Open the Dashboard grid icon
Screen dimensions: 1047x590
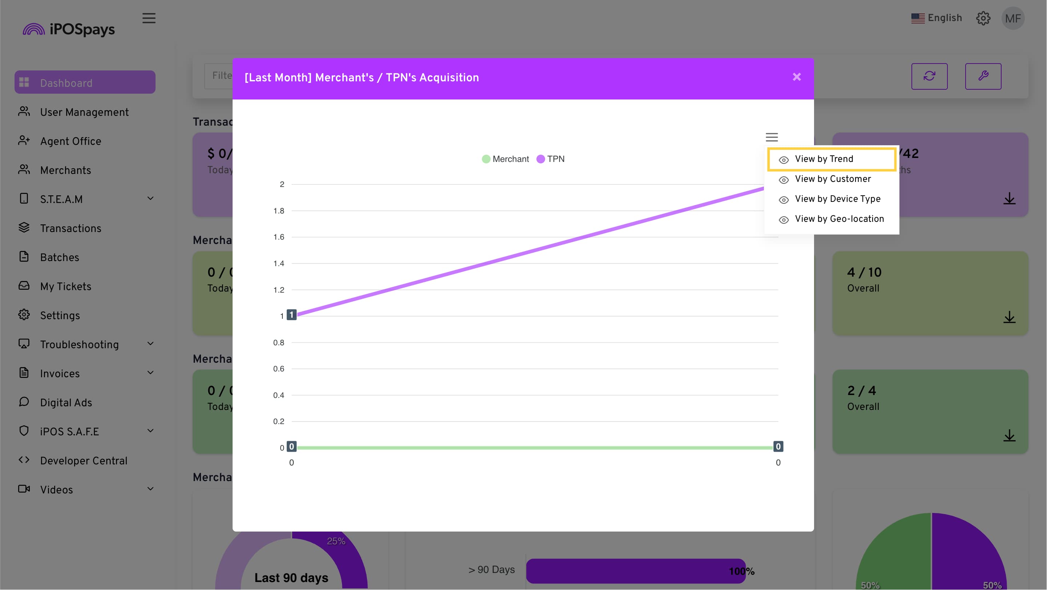point(24,82)
